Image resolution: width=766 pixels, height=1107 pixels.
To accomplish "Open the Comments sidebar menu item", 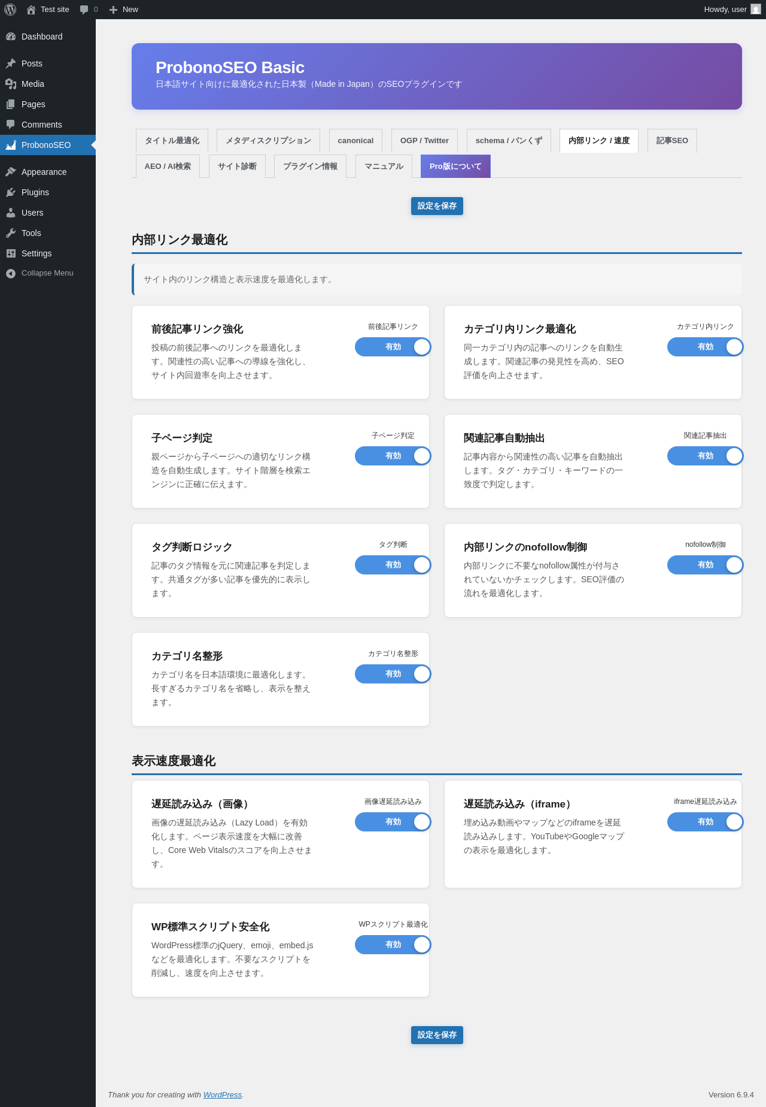I will pyautogui.click(x=48, y=125).
